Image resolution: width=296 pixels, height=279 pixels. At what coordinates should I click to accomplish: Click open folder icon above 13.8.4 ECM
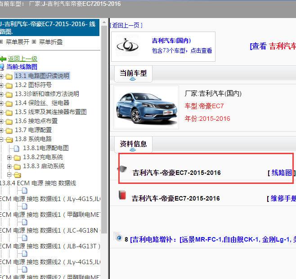(18, 175)
